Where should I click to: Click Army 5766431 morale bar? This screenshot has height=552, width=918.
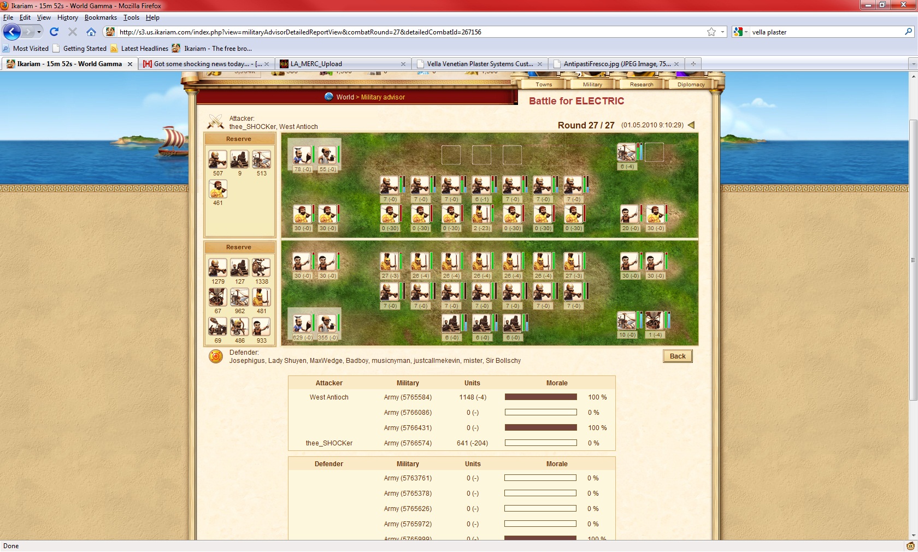(541, 428)
